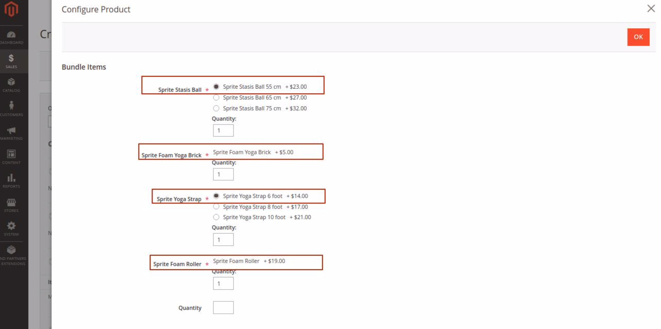Click the 'Sprite Foam Yoga Brick + $5.00' text

[x=253, y=152]
